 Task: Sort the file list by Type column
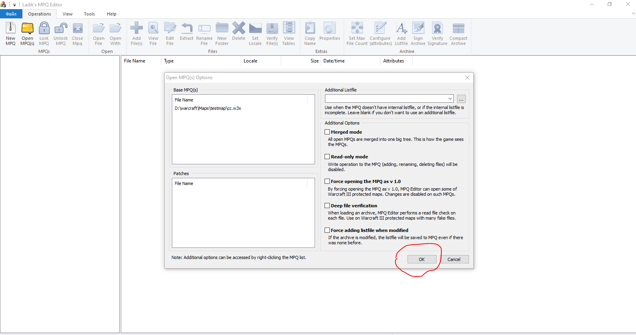click(201, 61)
